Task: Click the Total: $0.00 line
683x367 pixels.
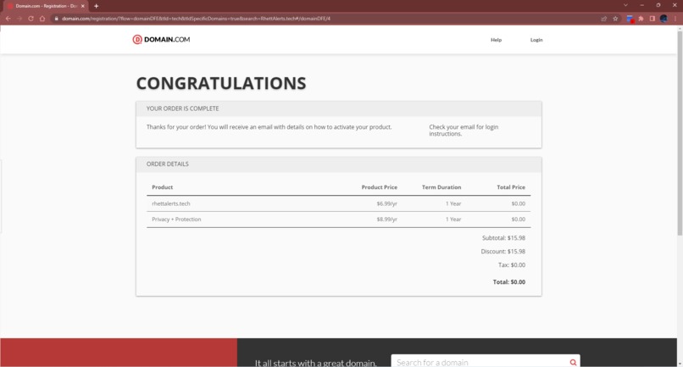Action: pos(509,282)
